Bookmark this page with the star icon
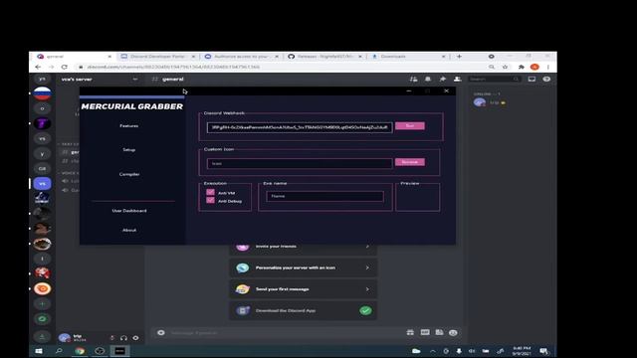The image size is (637, 358). pos(505,67)
